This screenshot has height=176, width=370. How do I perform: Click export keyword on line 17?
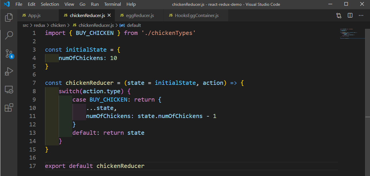point(55,166)
